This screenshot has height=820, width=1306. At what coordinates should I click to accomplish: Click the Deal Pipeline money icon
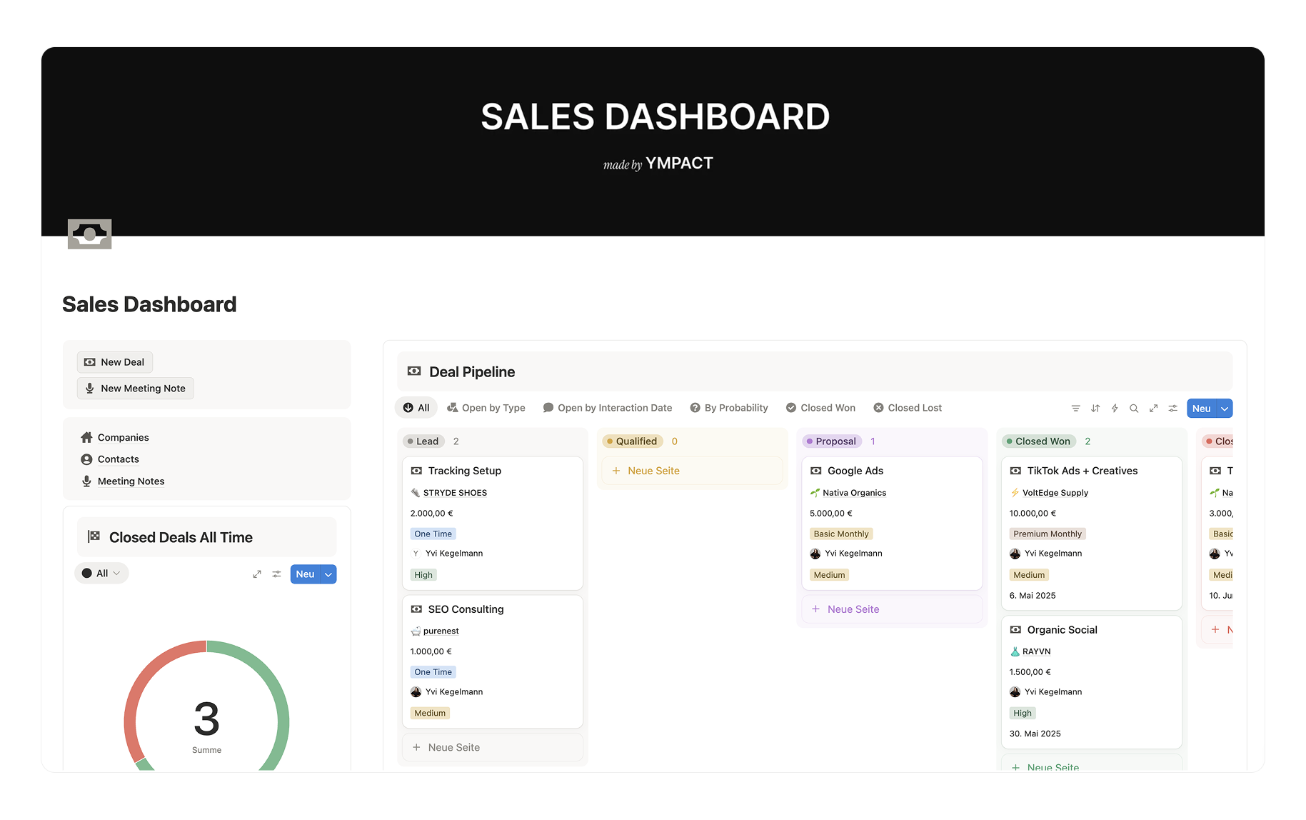414,371
